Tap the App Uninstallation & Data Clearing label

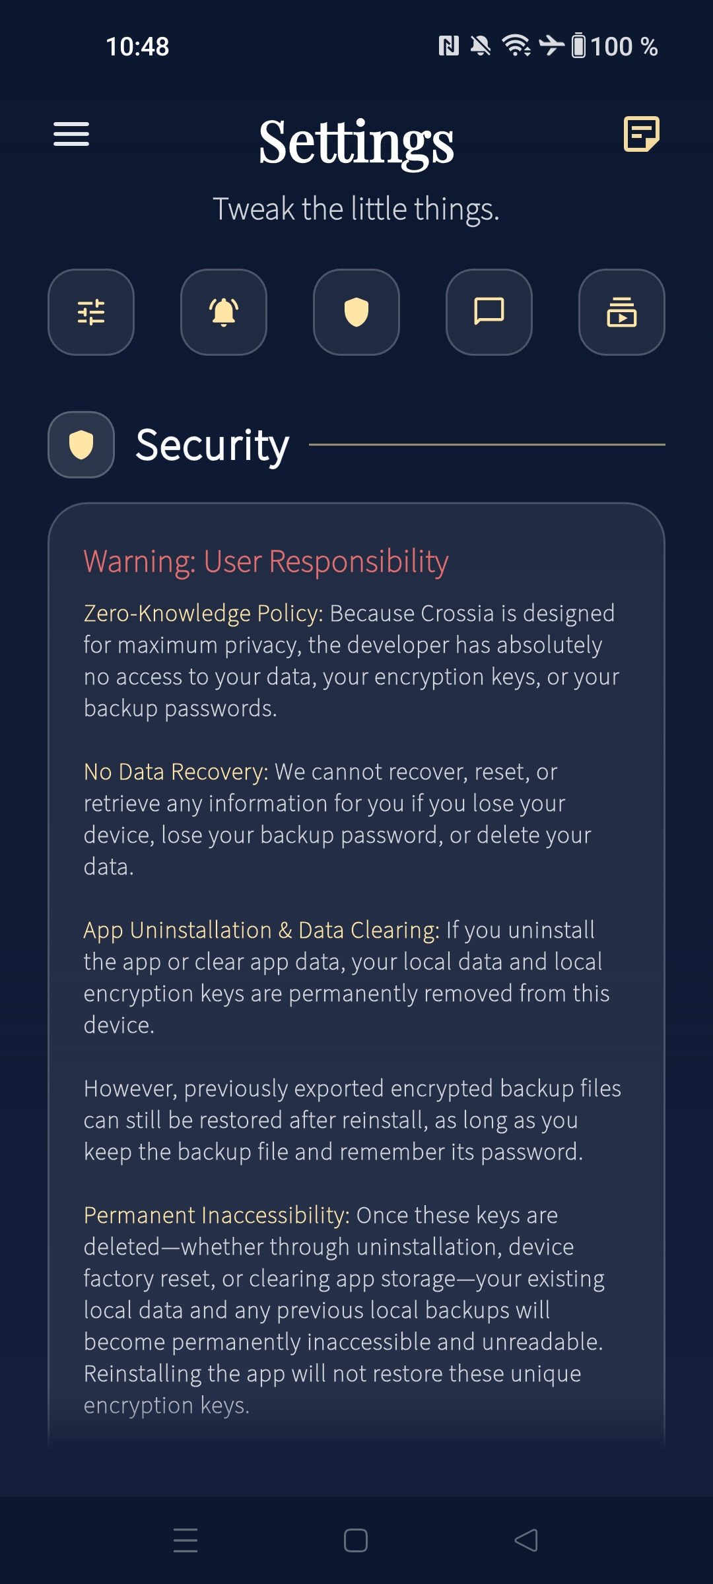(x=259, y=929)
